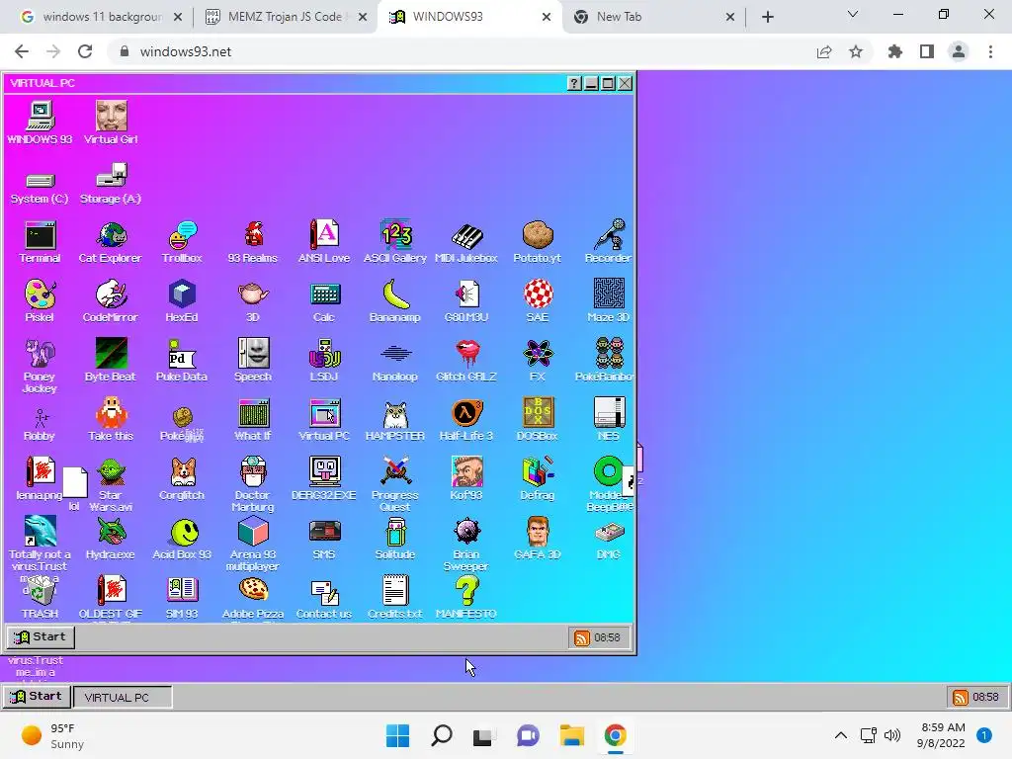Open Poney Jockey icon
The width and height of the screenshot is (1012, 759).
[x=40, y=366]
